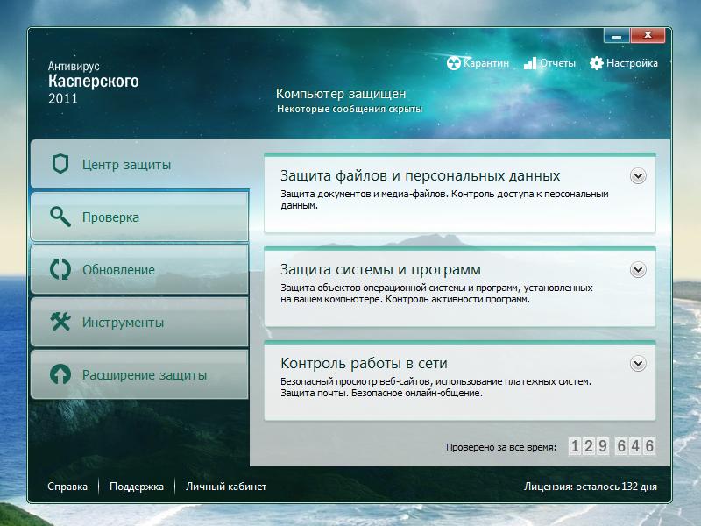Expand Защита файлов и персональных данных chevron
Viewport: 701px width, 526px height.
[638, 176]
